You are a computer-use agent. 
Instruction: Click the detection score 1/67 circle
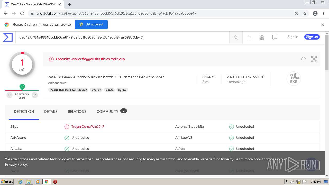click(x=22, y=64)
